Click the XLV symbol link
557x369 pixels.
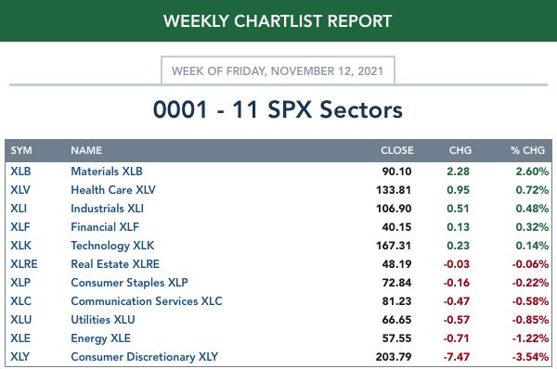[x=20, y=190]
